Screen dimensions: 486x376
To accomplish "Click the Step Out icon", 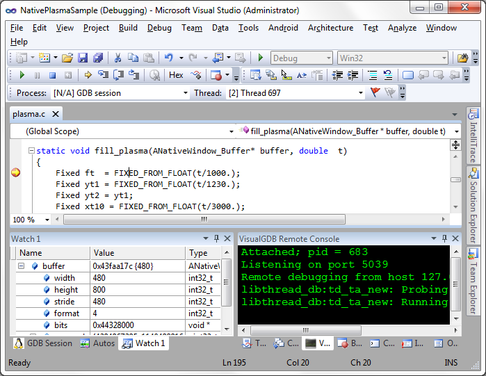I will (134, 75).
